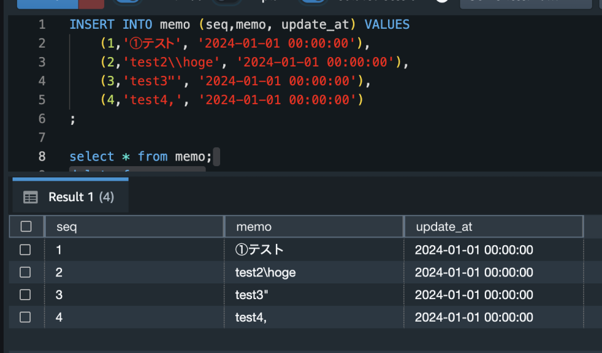
Task: Select the update_at cell in seq 3 row
Action: pyautogui.click(x=473, y=295)
